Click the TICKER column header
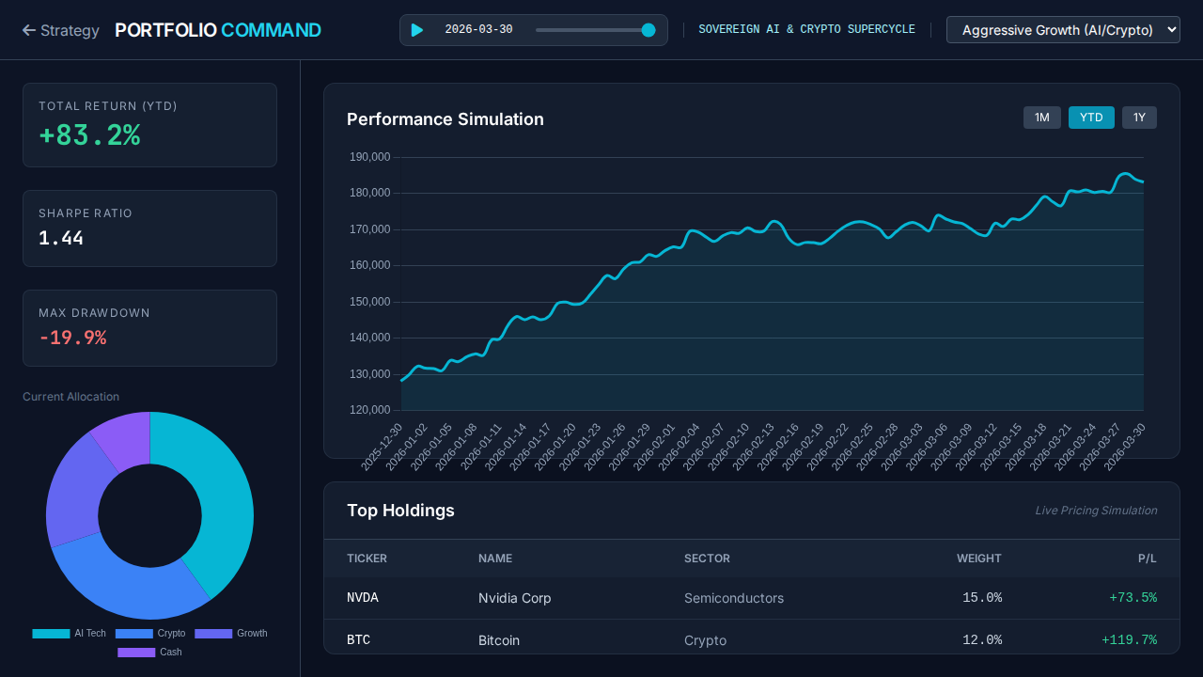The width and height of the screenshot is (1203, 677). click(x=367, y=559)
